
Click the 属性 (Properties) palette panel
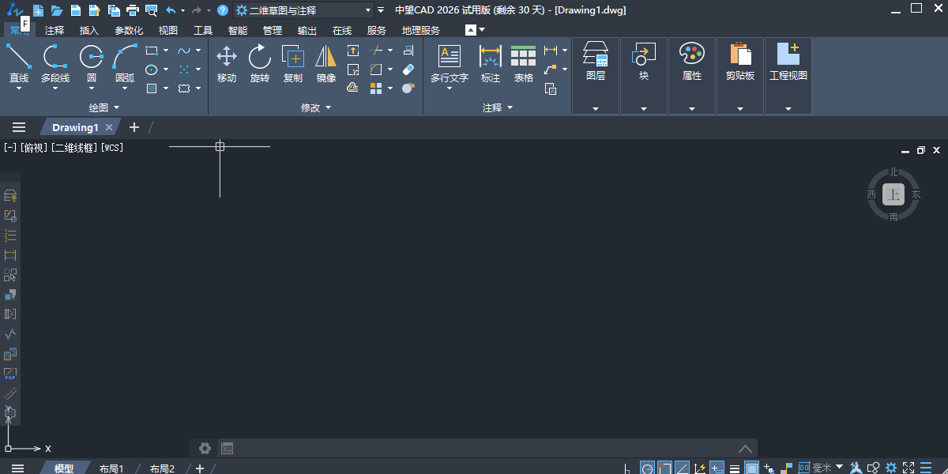pos(692,63)
